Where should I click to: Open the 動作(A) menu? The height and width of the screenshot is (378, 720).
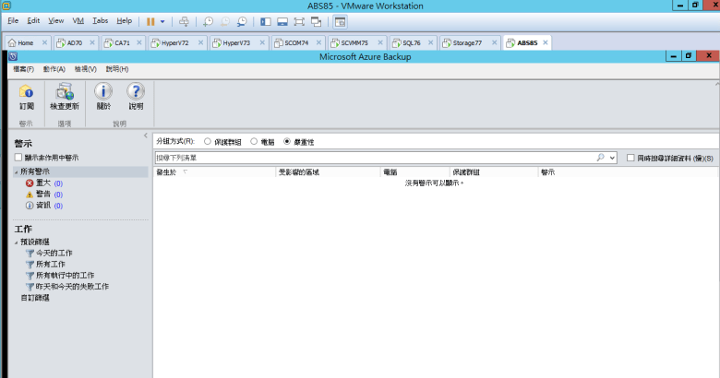[54, 69]
